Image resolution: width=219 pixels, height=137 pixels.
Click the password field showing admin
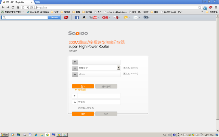click(x=99, y=74)
